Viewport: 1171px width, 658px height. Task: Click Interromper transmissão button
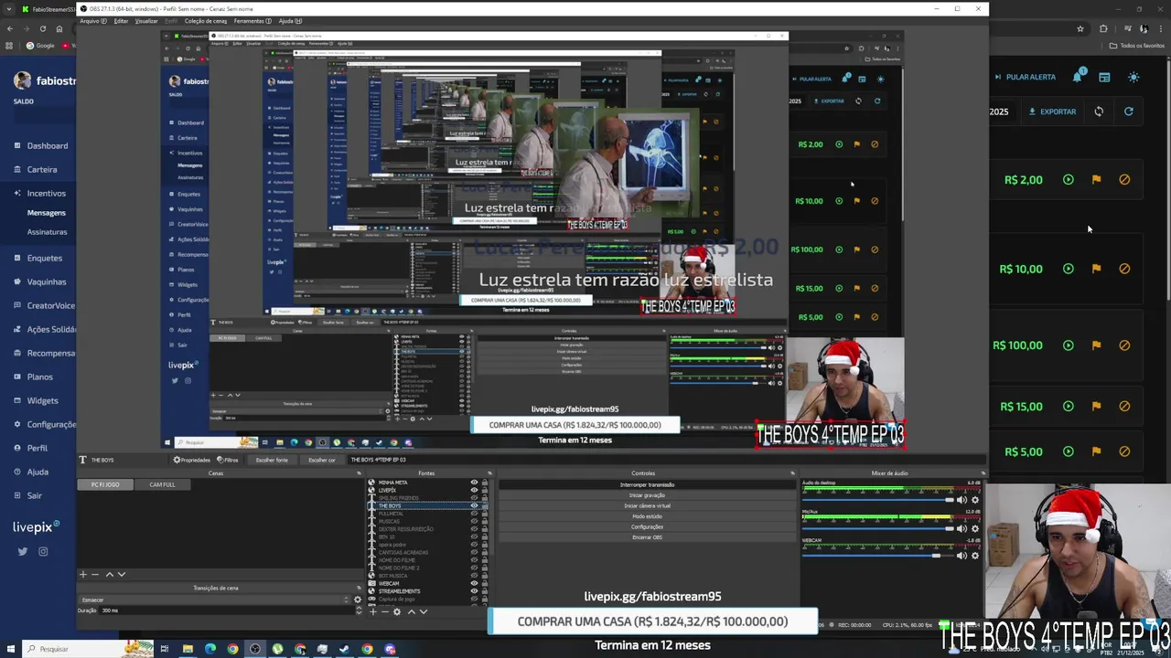pos(647,484)
